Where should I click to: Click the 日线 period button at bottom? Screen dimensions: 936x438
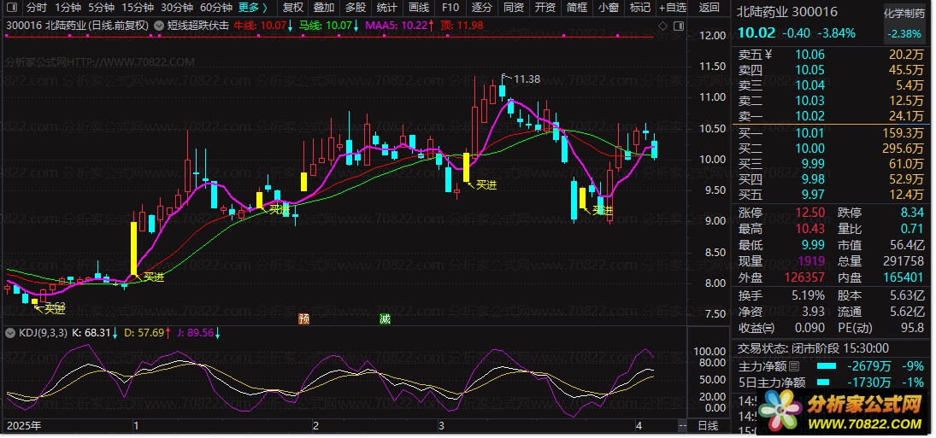coord(708,426)
